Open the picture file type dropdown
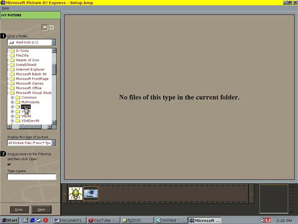This screenshot has width=298, height=224. (x=54, y=143)
